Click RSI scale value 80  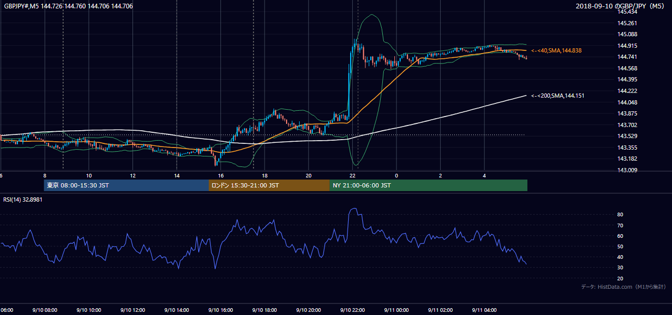[620, 215]
